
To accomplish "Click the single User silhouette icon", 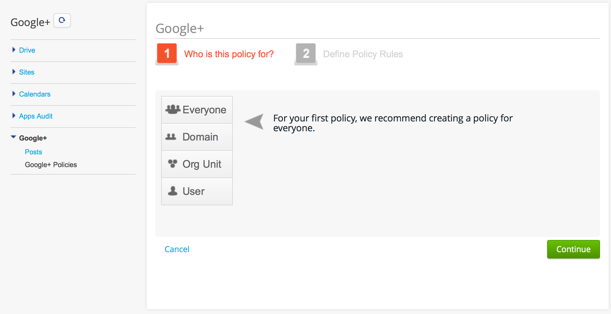I will [x=173, y=191].
